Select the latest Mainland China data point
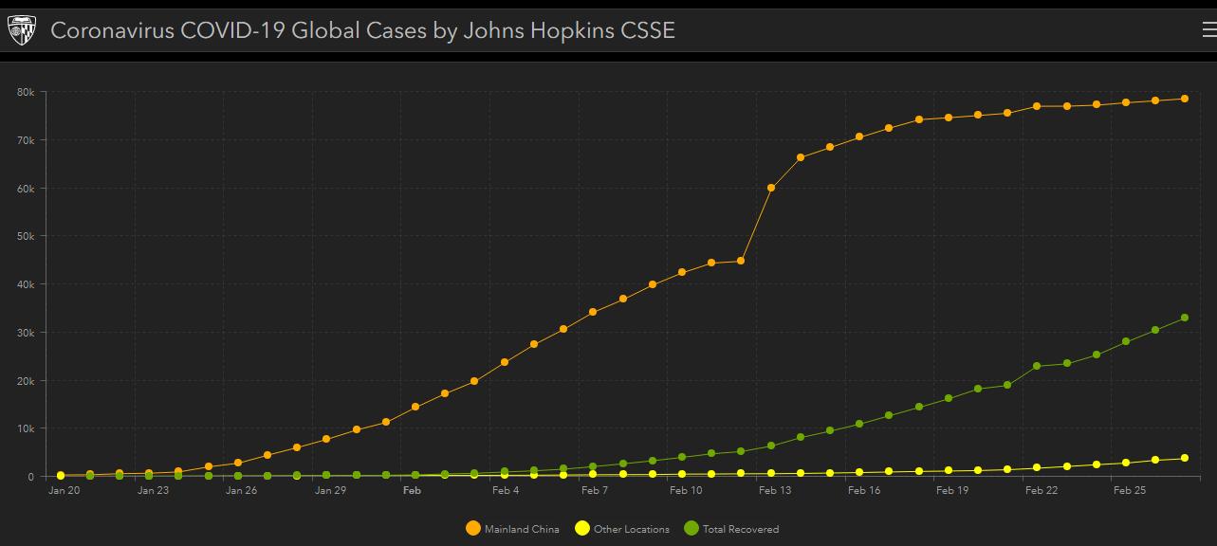This screenshot has height=546, width=1217. [1185, 99]
